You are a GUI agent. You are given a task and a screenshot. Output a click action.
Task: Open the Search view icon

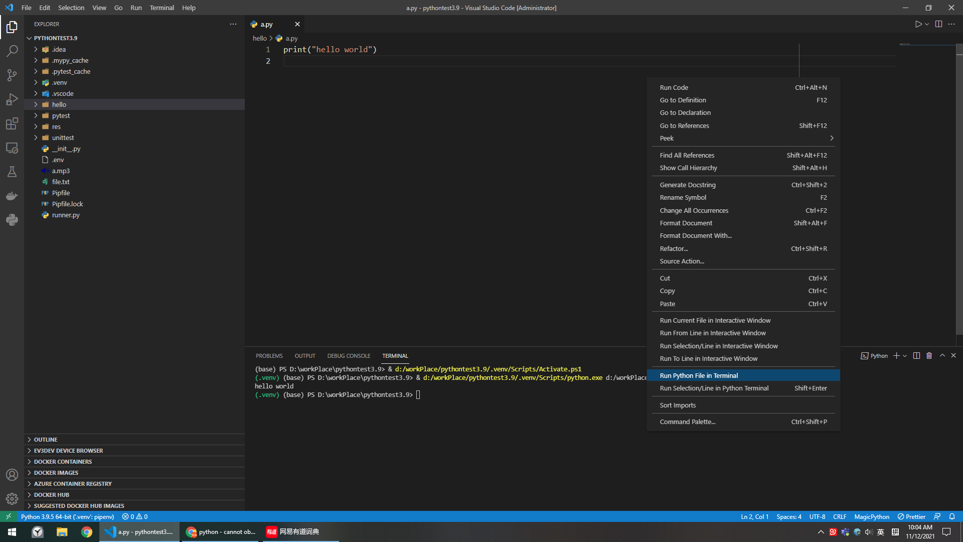point(12,51)
